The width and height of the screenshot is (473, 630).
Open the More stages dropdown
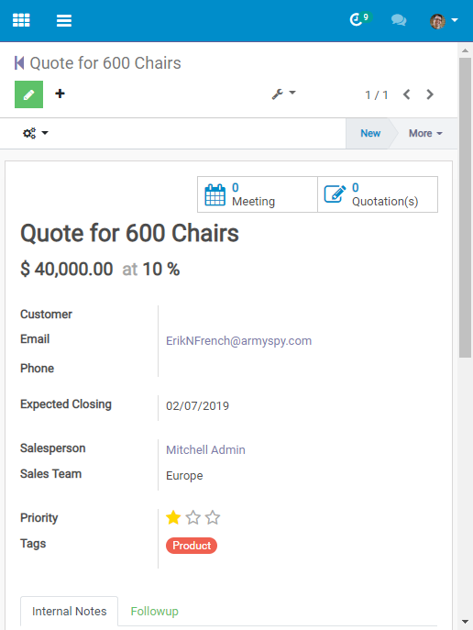click(x=425, y=133)
